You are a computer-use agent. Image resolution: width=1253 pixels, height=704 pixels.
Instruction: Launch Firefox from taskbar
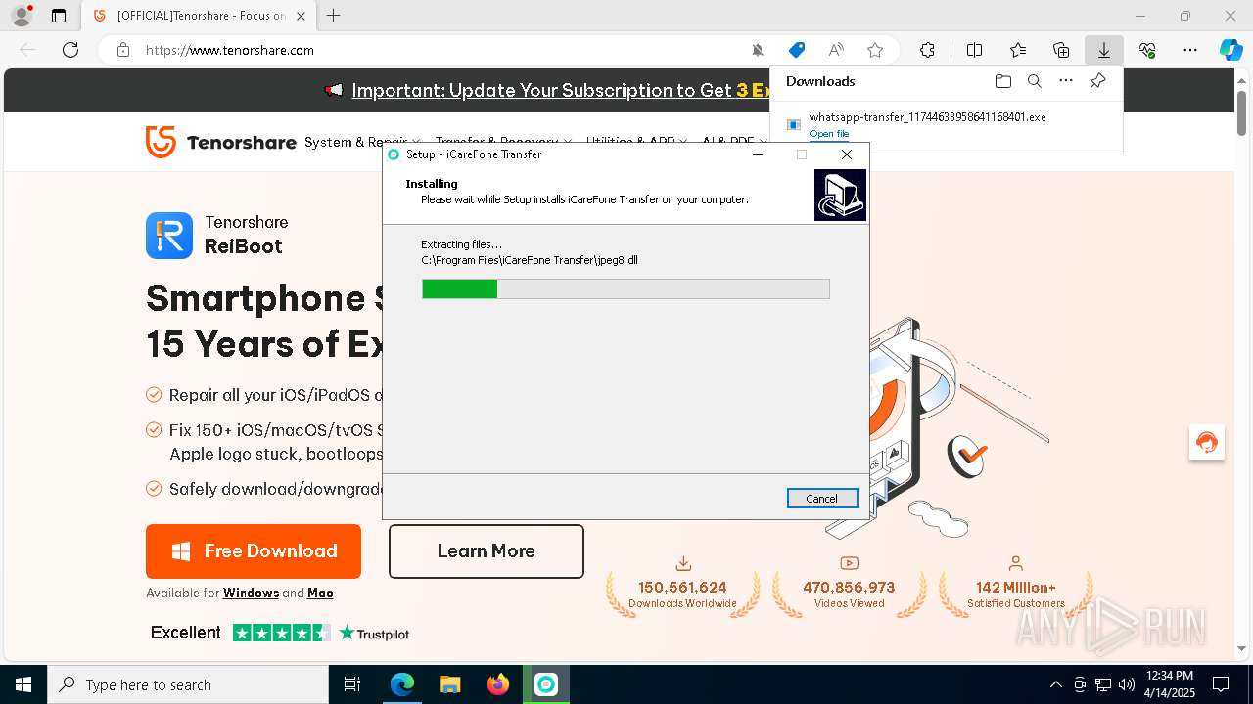[498, 684]
